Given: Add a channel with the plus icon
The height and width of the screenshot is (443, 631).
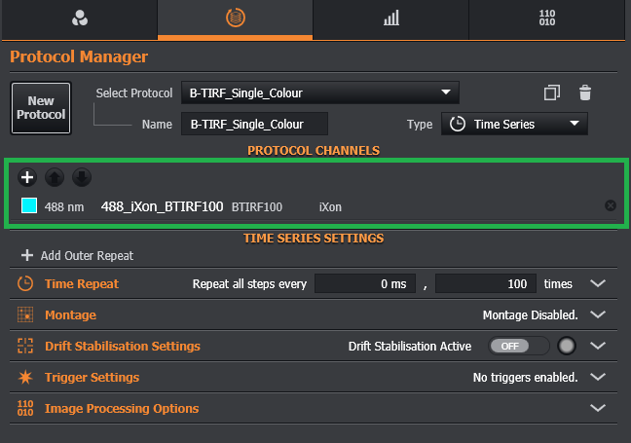Looking at the screenshot, I should coord(27,177).
